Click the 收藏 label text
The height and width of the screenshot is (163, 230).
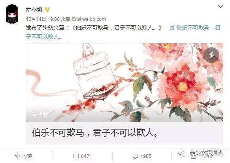[27, 156]
